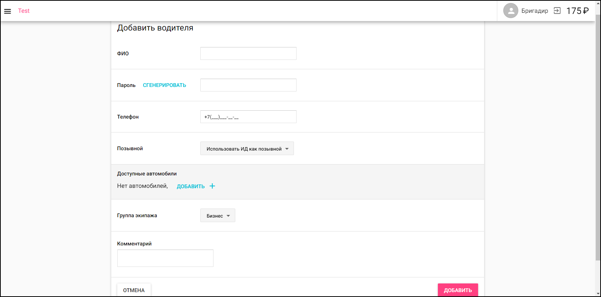Focus the Телефон input field
The width and height of the screenshot is (601, 297).
point(248,117)
